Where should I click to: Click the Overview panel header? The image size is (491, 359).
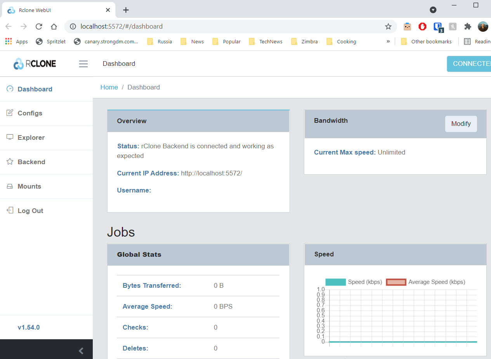tap(198, 121)
